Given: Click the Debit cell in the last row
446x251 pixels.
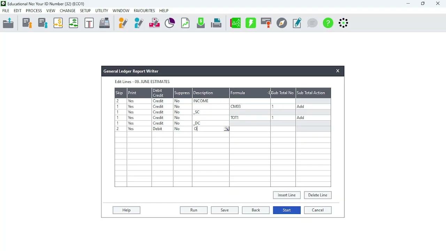Looking at the screenshot, I should tap(162, 129).
